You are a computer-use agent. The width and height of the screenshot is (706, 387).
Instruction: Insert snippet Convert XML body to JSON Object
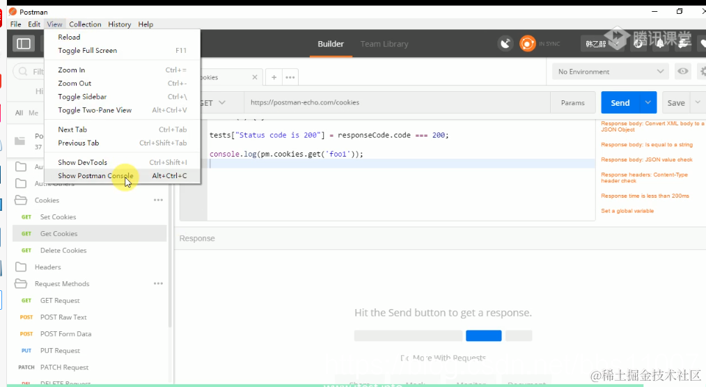coord(652,127)
